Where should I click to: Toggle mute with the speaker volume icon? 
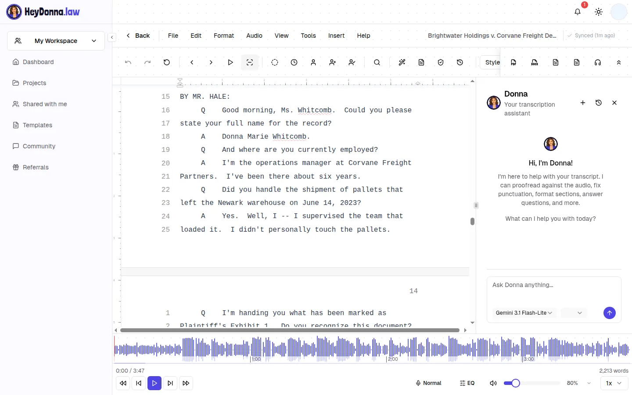pyautogui.click(x=493, y=383)
